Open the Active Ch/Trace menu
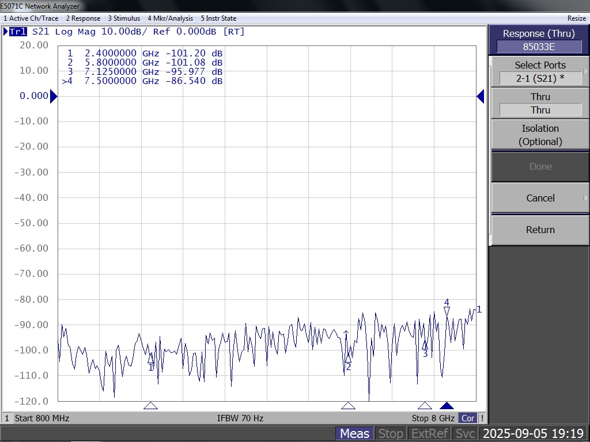590x442 pixels. click(x=31, y=18)
